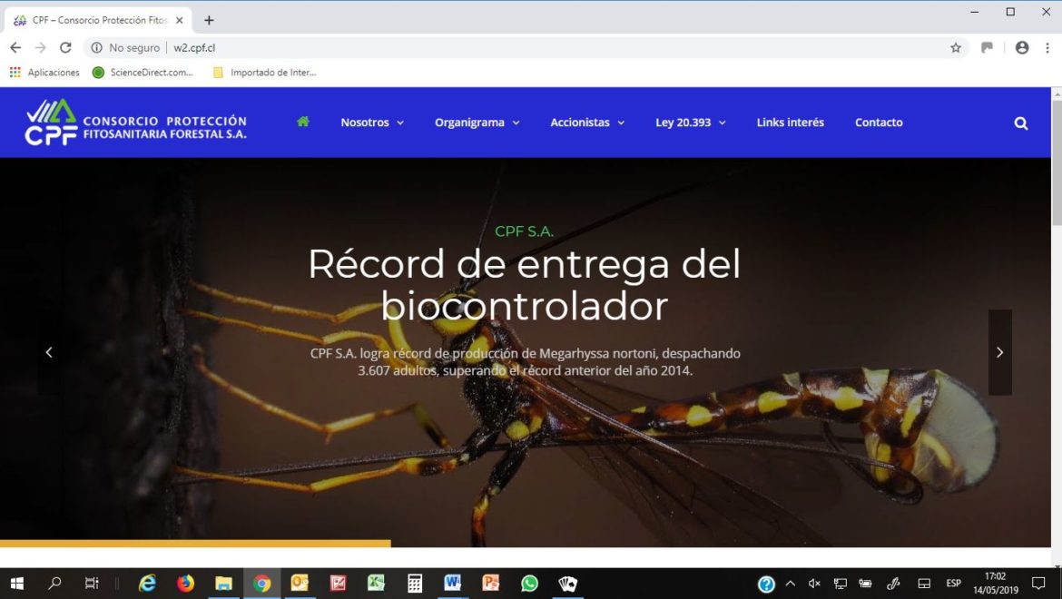Viewport: 1062px width, 599px height.
Task: Open Chrome's three-dot menu
Action: click(1047, 48)
